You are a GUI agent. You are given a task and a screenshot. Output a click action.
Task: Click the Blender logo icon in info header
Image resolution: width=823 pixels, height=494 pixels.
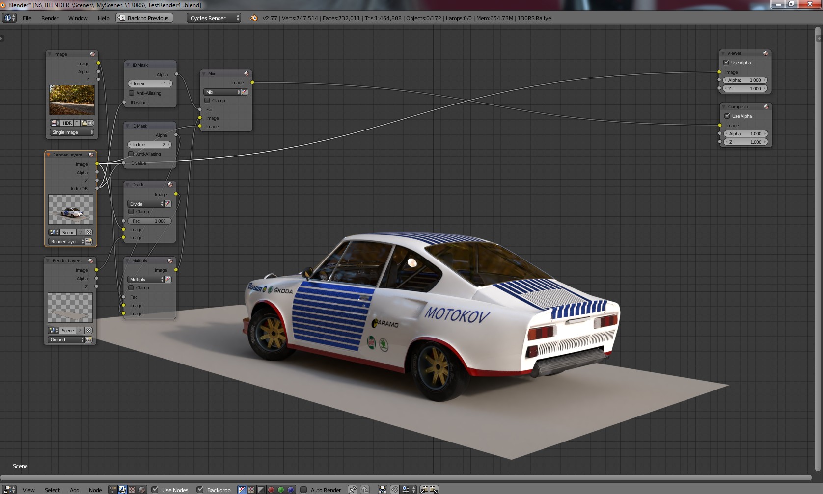pos(254,18)
